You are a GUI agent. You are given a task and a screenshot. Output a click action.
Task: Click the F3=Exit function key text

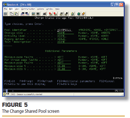10,81
